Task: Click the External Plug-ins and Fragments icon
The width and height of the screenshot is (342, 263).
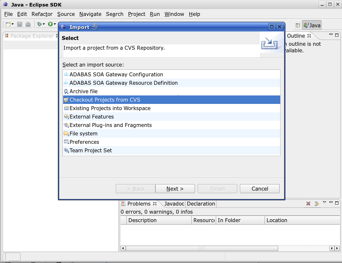Action: [66, 125]
